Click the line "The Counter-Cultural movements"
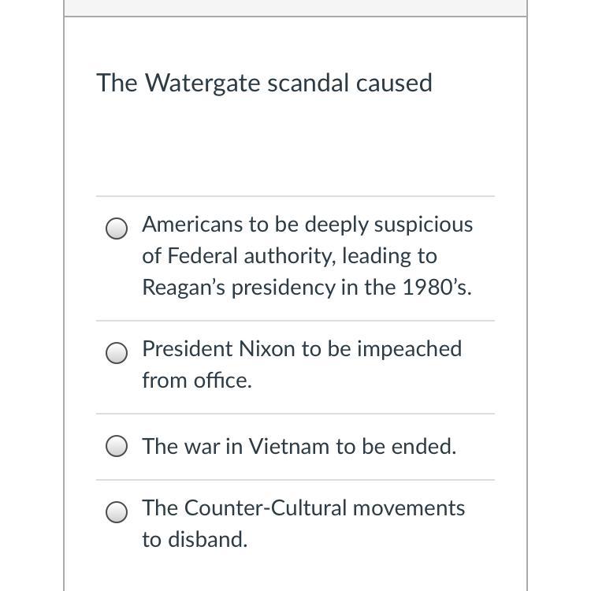591x591 pixels. [303, 508]
